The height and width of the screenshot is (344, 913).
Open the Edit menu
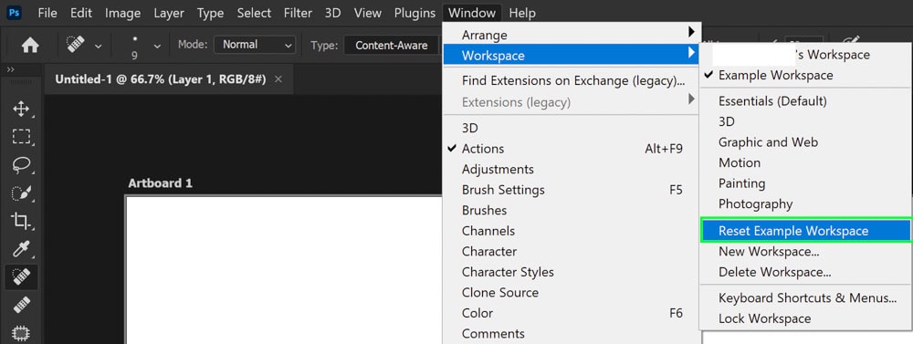(x=81, y=13)
